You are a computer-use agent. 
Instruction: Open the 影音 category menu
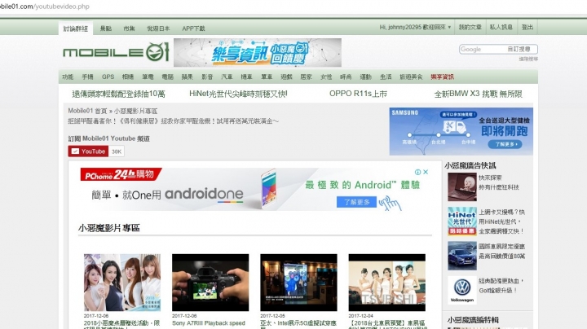coord(207,77)
